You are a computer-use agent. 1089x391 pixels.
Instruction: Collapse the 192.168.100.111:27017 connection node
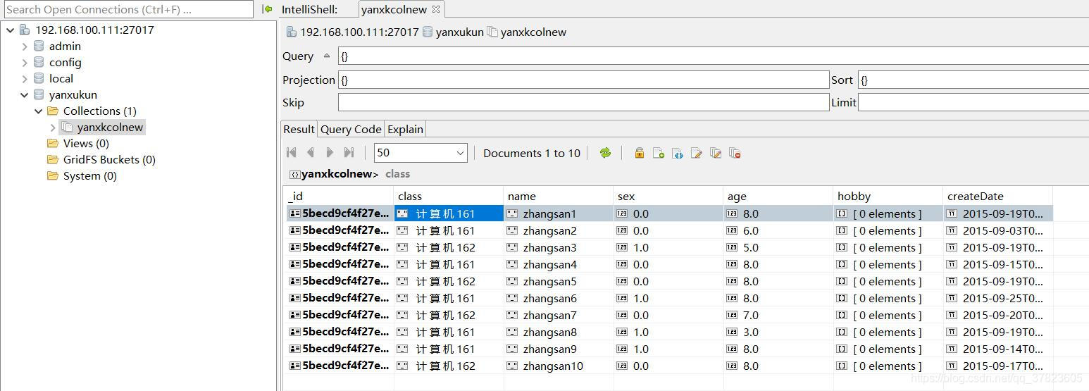pos(10,30)
